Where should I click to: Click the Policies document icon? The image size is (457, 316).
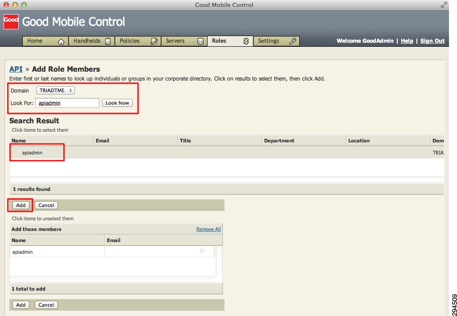coord(154,41)
